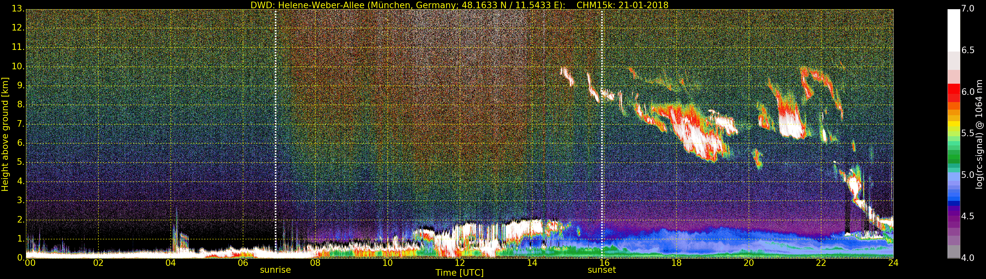
Task: Click the height tick label '0.'
Action: 20,258
